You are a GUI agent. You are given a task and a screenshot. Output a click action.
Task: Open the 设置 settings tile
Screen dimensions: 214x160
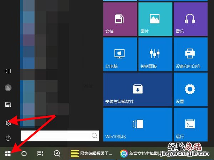tap(190, 89)
